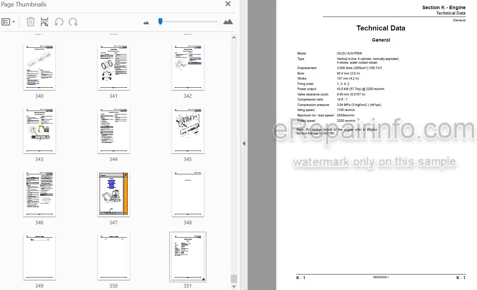Delete selected pages with trash icon
This screenshot has width=477, height=290.
pyautogui.click(x=30, y=22)
